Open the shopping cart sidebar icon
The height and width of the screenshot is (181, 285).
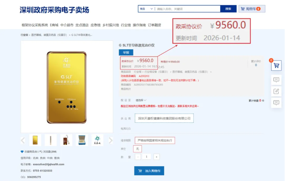[276, 65]
